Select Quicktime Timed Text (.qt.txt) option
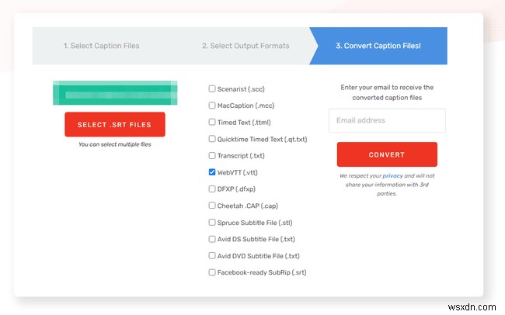The width and height of the screenshot is (505, 315). (x=212, y=139)
